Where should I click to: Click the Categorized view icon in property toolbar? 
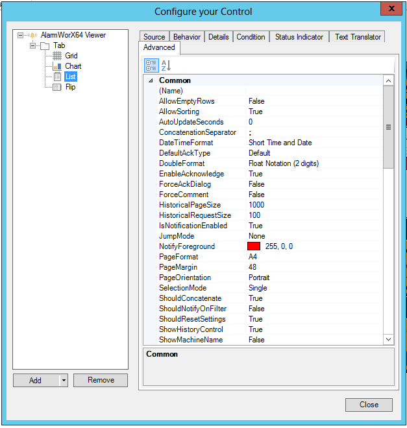pos(151,65)
